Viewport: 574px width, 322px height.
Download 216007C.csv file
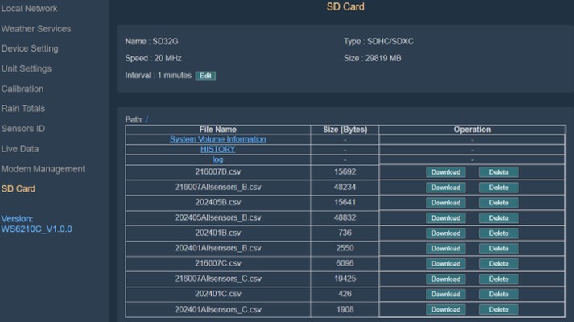point(445,263)
